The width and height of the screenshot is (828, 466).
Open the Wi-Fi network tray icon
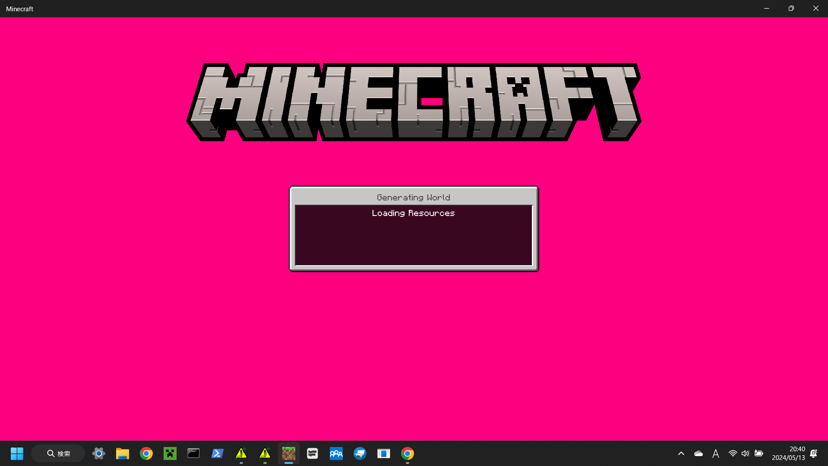click(x=733, y=453)
